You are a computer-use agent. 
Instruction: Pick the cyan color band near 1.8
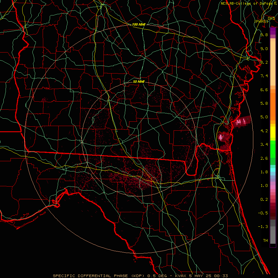click(273, 170)
